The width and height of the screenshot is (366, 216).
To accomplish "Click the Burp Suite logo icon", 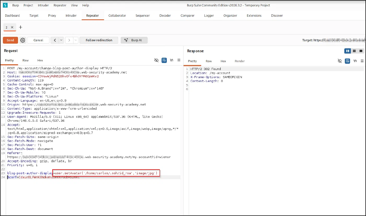I will [x=5, y=5].
